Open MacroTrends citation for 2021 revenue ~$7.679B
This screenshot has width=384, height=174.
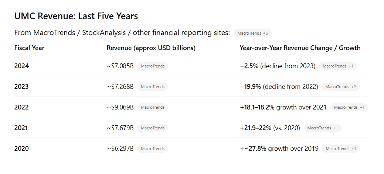pyautogui.click(x=153, y=128)
